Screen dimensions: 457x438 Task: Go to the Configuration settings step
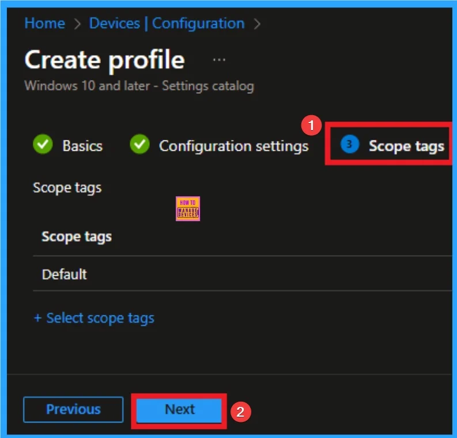[233, 146]
